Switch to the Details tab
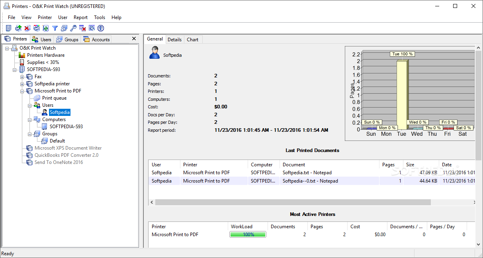 click(x=174, y=40)
